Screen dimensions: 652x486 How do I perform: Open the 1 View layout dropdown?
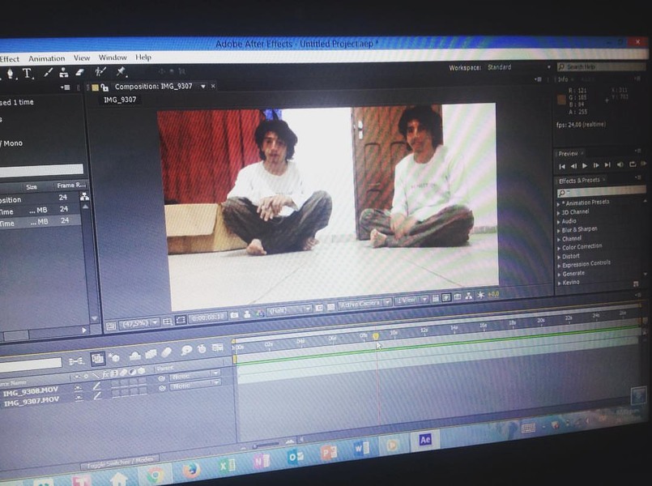coord(411,300)
